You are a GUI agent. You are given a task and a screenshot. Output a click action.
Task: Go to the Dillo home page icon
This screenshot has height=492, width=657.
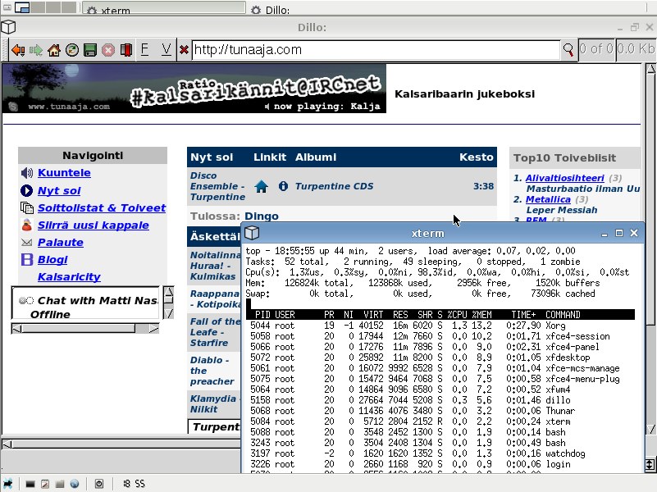point(54,50)
